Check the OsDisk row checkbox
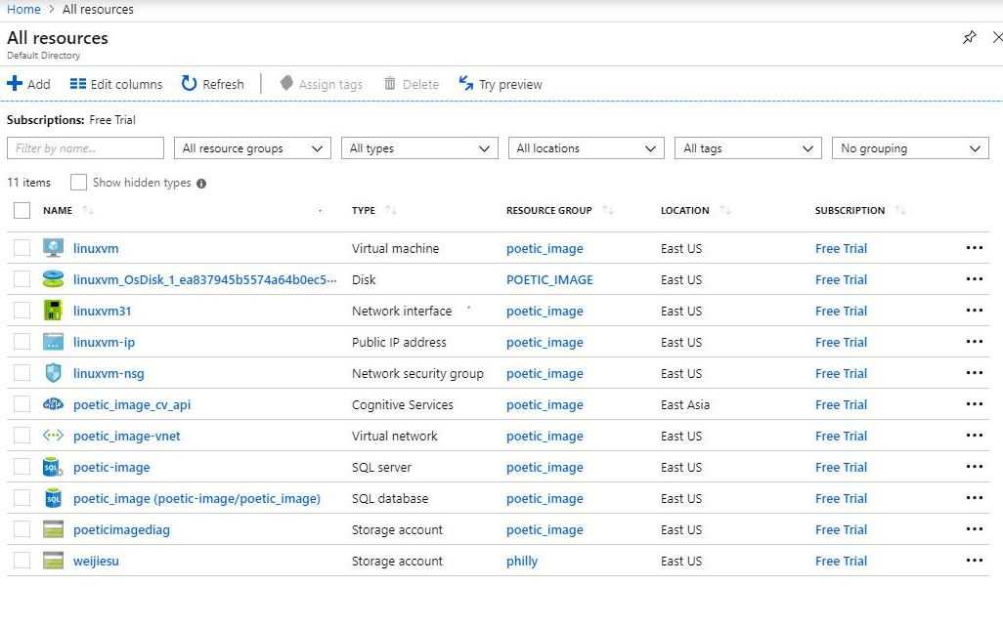The image size is (1003, 626). [22, 279]
